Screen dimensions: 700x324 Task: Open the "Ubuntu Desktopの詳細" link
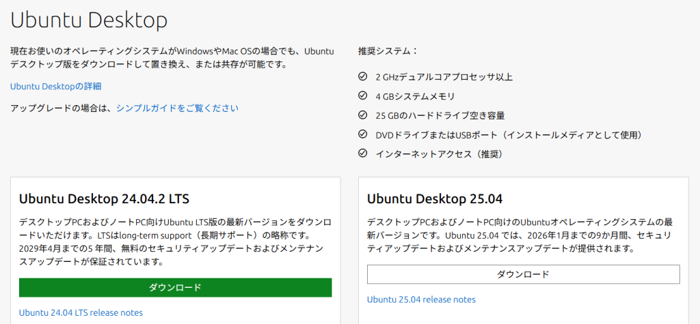pos(55,86)
